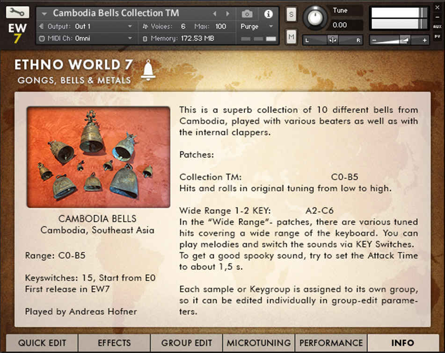The image size is (445, 353).
Task: Click the output icon beside Output label
Action: pyautogui.click(x=42, y=26)
